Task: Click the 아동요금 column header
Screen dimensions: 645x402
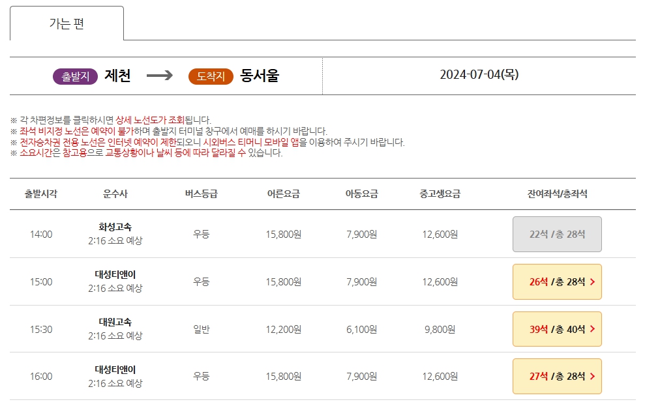Action: click(x=361, y=194)
